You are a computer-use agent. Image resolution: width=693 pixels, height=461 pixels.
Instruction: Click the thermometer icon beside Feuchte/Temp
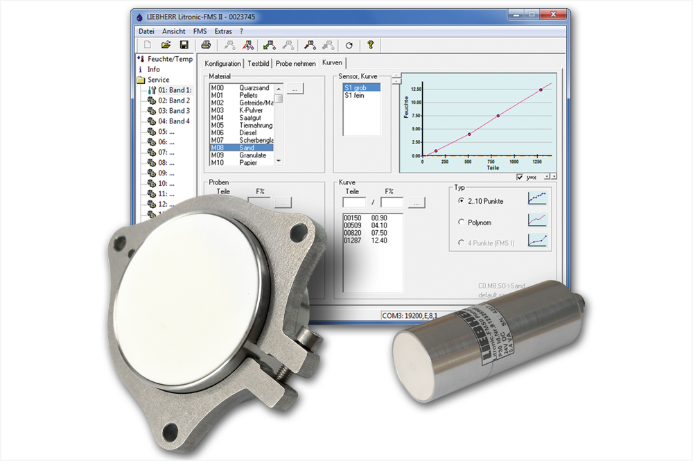point(141,58)
